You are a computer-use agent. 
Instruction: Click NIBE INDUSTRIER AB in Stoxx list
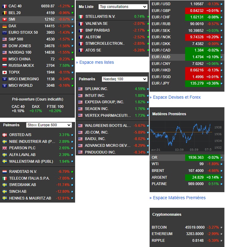pyautogui.click(x=32, y=142)
